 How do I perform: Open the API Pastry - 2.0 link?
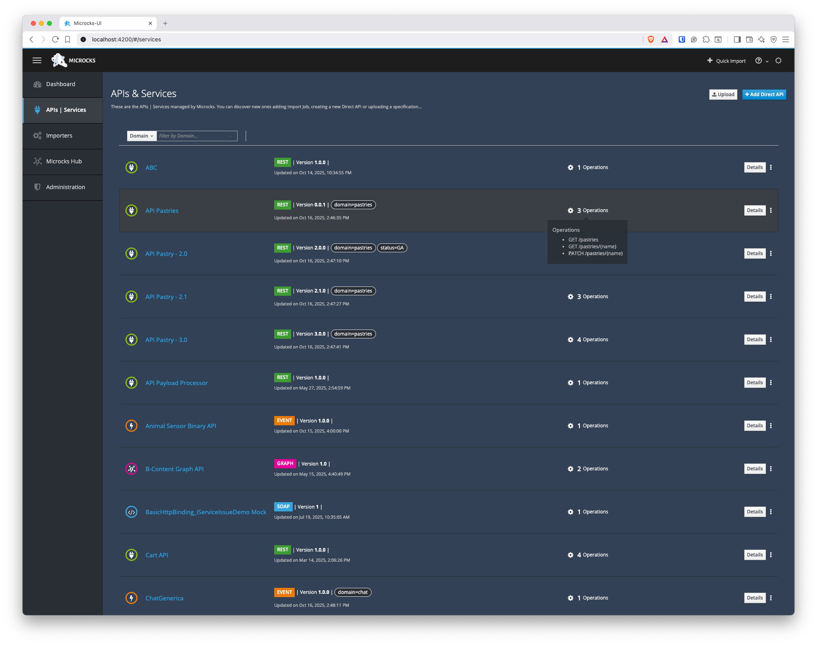coord(166,254)
